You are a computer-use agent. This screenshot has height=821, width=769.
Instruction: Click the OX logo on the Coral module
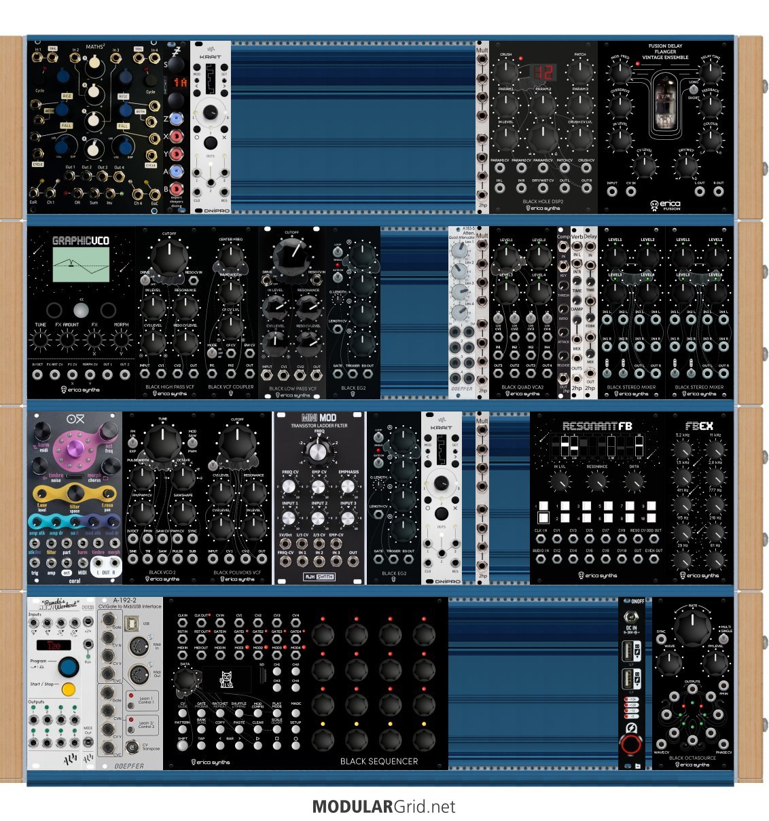tap(75, 419)
